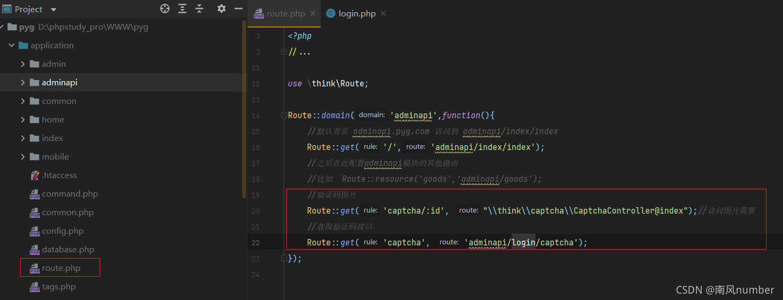Click line number 22 in the gutter

pos(256,243)
